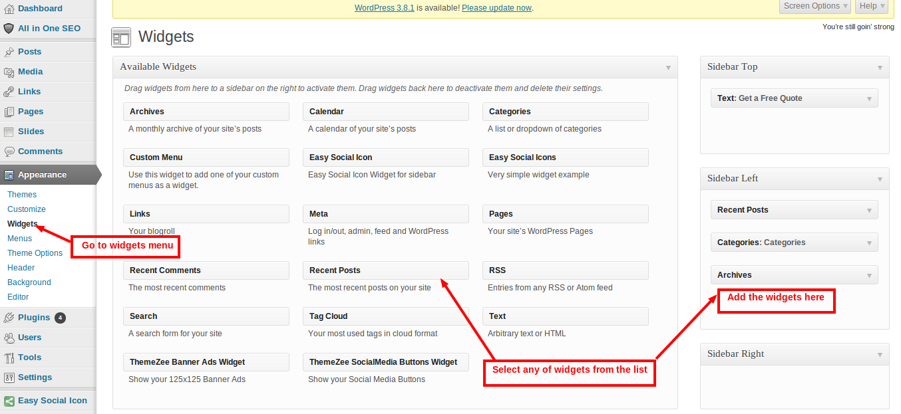Click the Users icon in sidebar
This screenshot has width=901, height=414.
click(9, 338)
